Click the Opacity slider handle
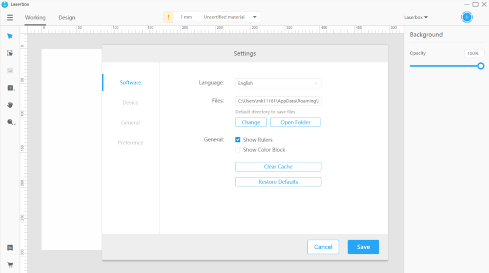 point(481,66)
